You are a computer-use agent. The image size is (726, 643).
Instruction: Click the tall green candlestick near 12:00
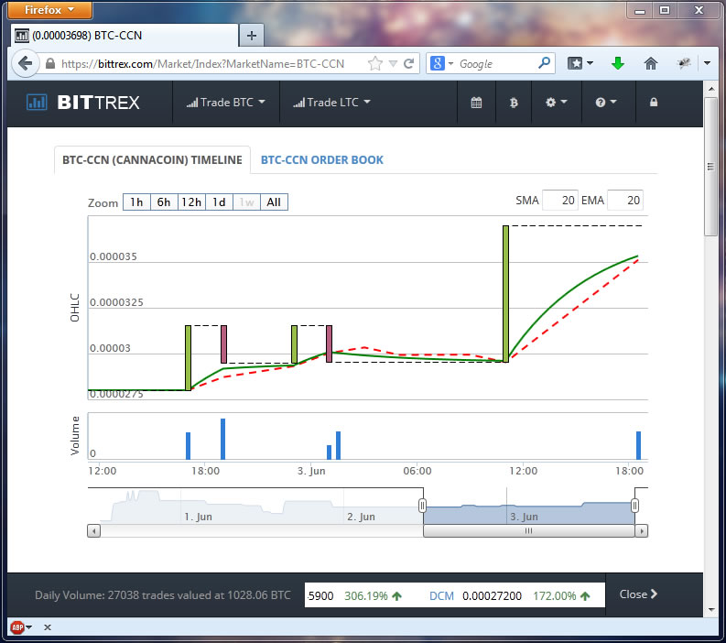tap(505, 294)
